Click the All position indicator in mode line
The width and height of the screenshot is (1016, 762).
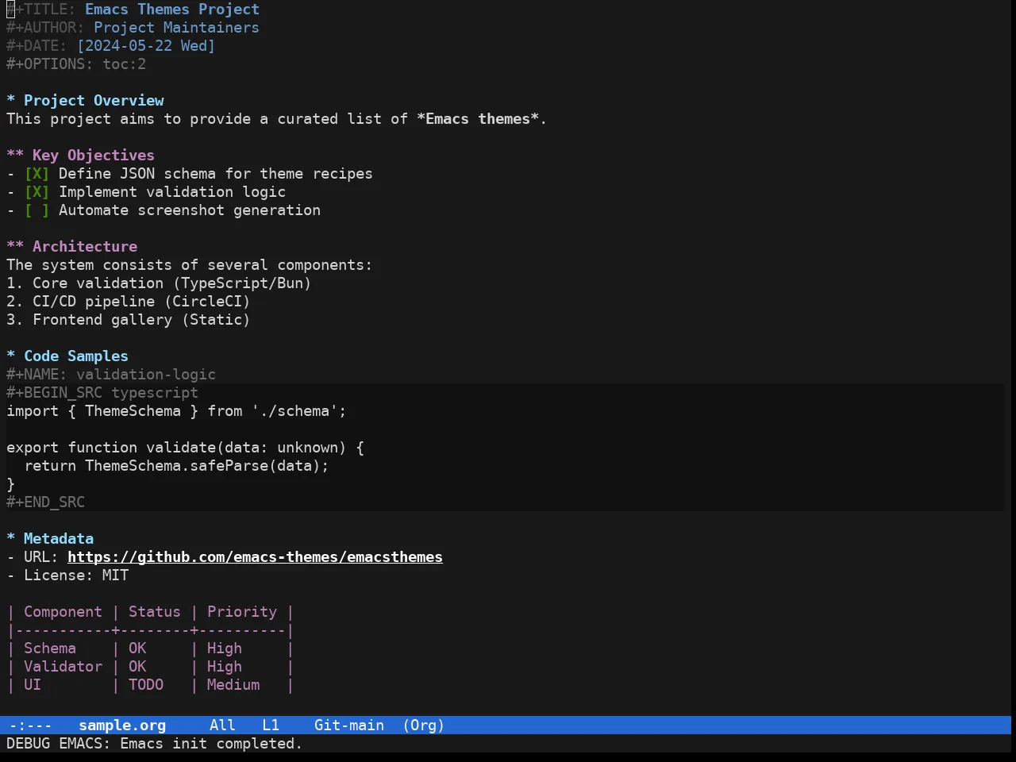coord(222,725)
